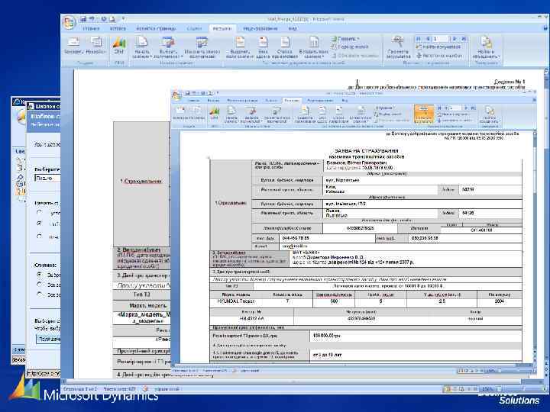Click record number field in back Word ribbon
The image size is (550, 412).
pos(441,39)
